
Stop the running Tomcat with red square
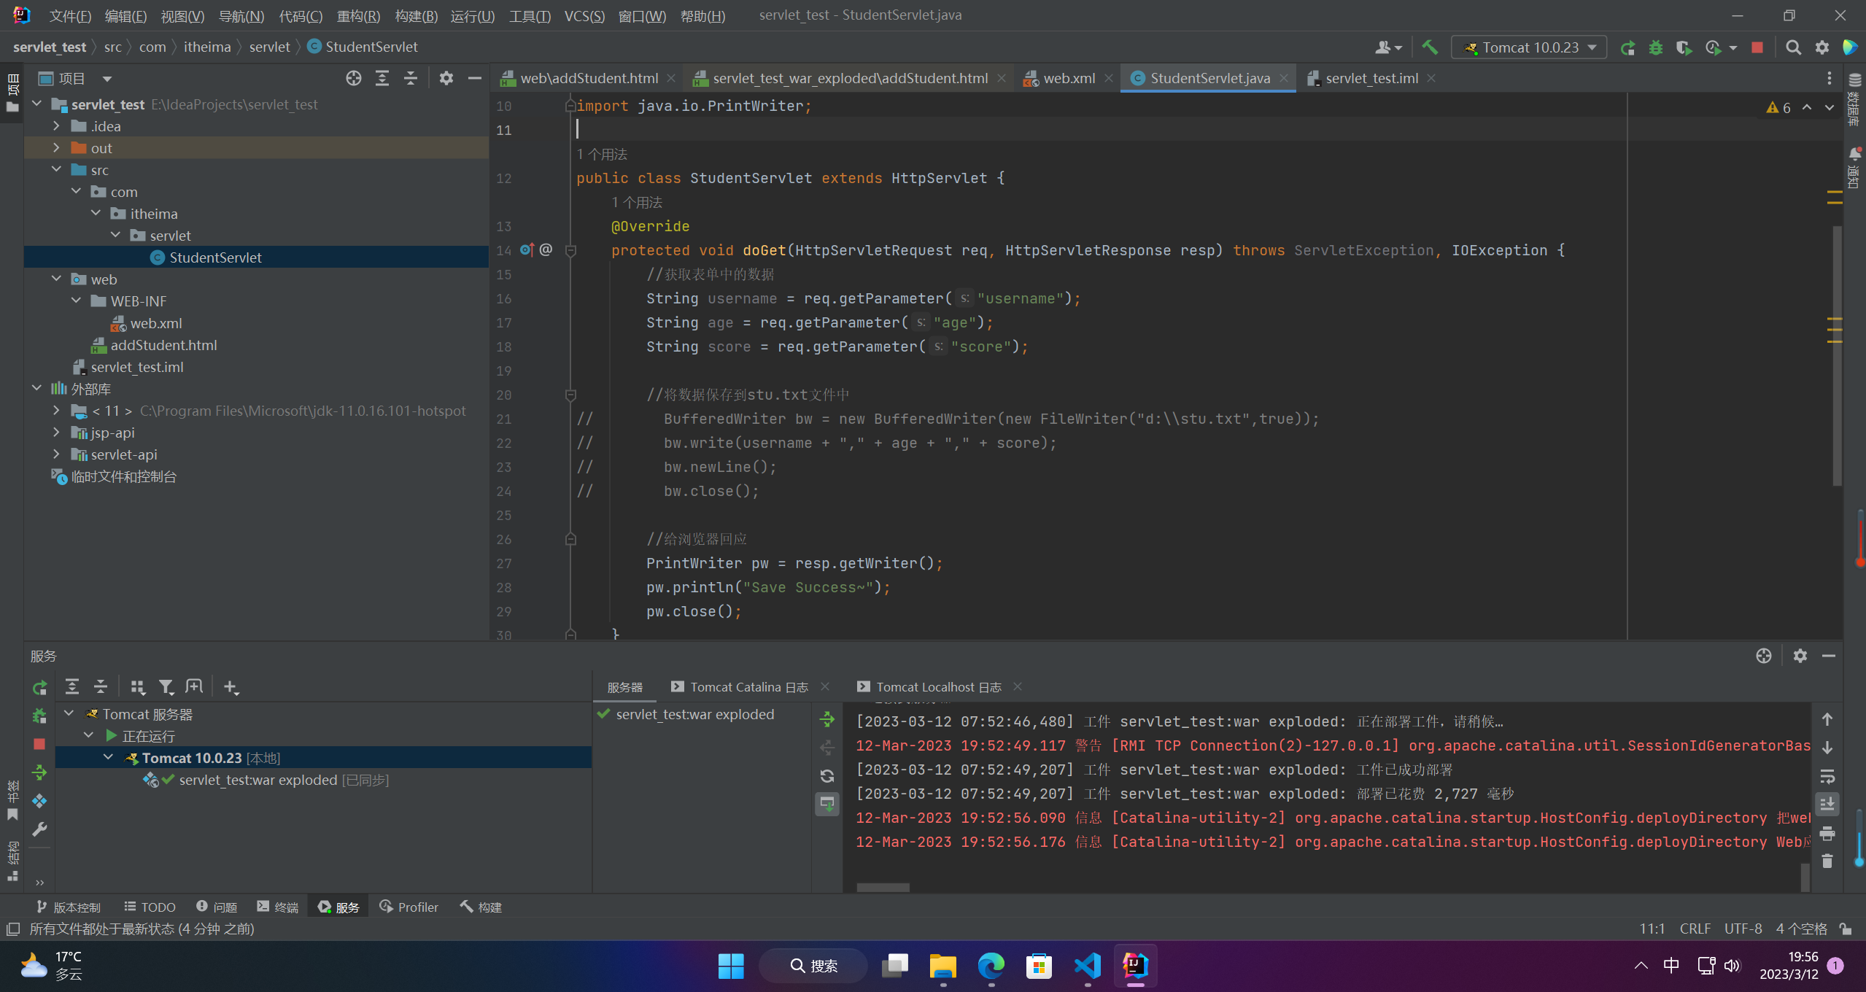1757,47
